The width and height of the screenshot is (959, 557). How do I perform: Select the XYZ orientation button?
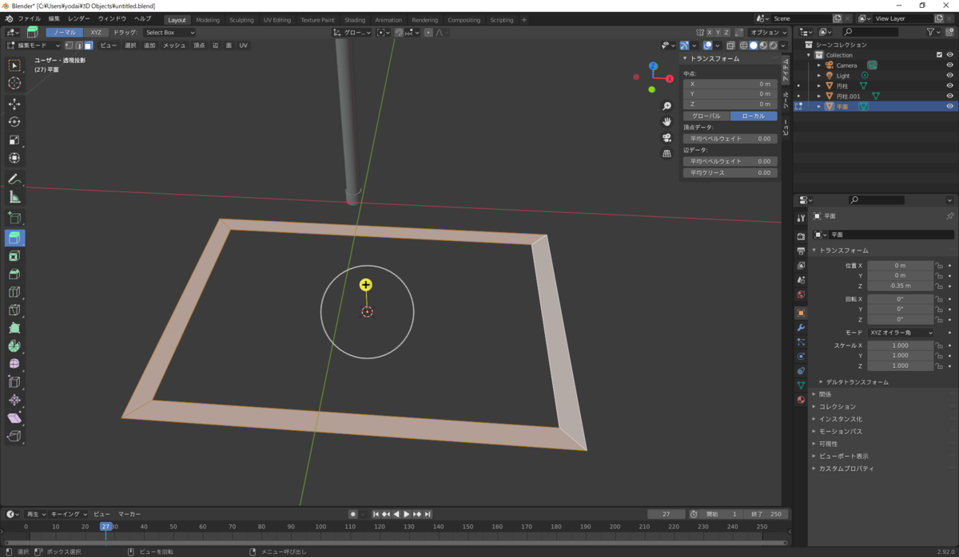click(96, 33)
